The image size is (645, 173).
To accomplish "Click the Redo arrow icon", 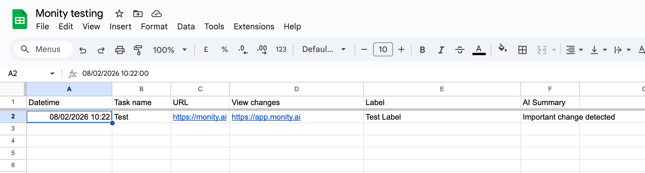I will [101, 50].
